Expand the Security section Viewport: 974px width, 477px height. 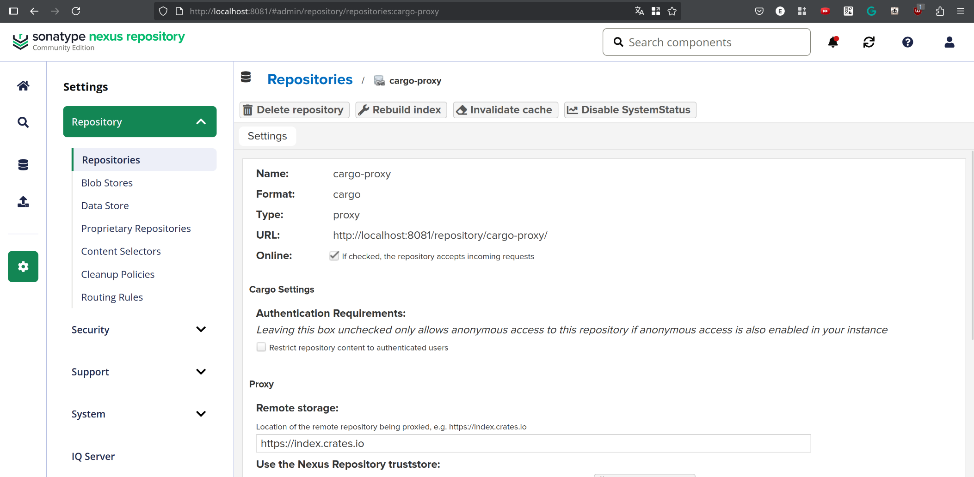point(139,330)
